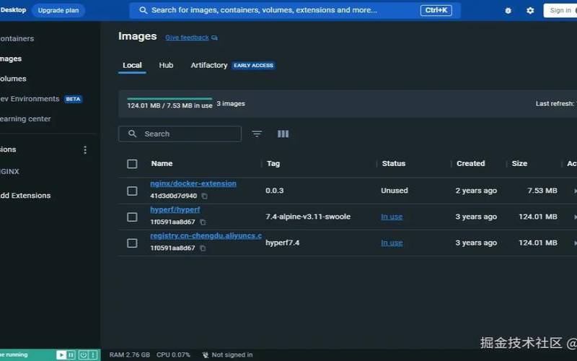The width and height of the screenshot is (577, 361).
Task: Click the engine power icon in status bar
Action: pyautogui.click(x=83, y=355)
